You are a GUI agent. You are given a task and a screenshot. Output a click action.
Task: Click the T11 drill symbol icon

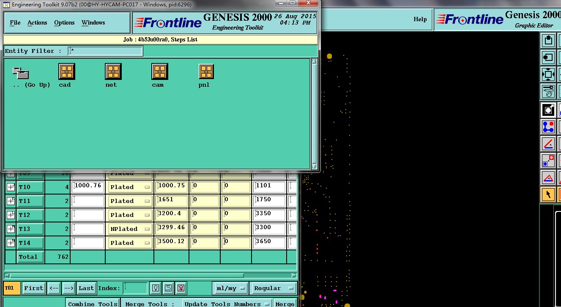pos(11,201)
